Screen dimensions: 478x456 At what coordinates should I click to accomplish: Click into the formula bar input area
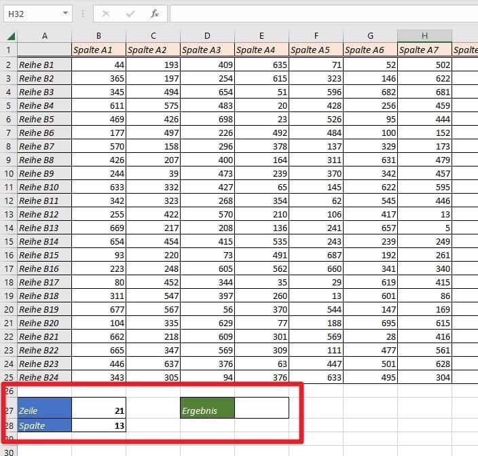tap(324, 14)
